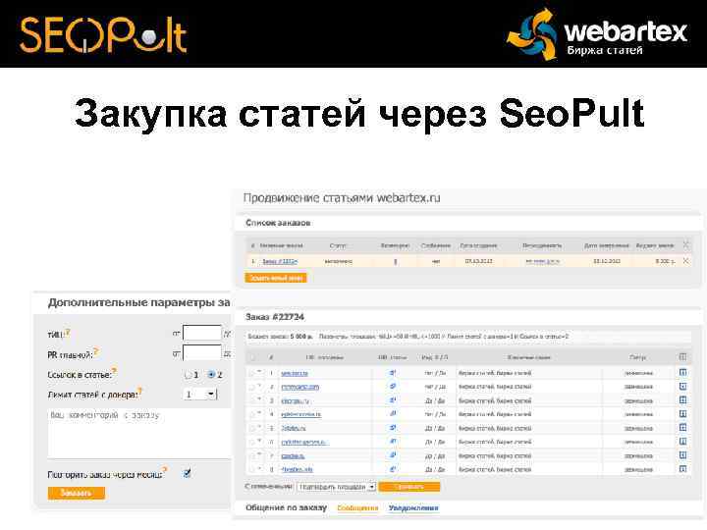Open the Лимит статей с донора dropdown
Image resolution: width=707 pixels, height=530 pixels.
coord(200,395)
